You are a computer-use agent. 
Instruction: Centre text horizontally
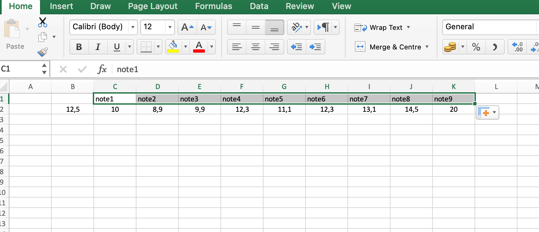[x=256, y=47]
